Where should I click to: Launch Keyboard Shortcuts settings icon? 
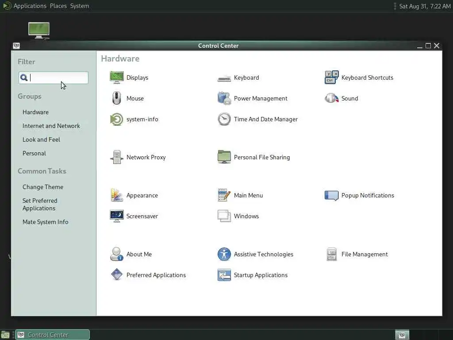[x=331, y=77]
